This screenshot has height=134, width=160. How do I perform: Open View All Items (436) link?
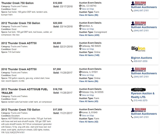point(89,35)
